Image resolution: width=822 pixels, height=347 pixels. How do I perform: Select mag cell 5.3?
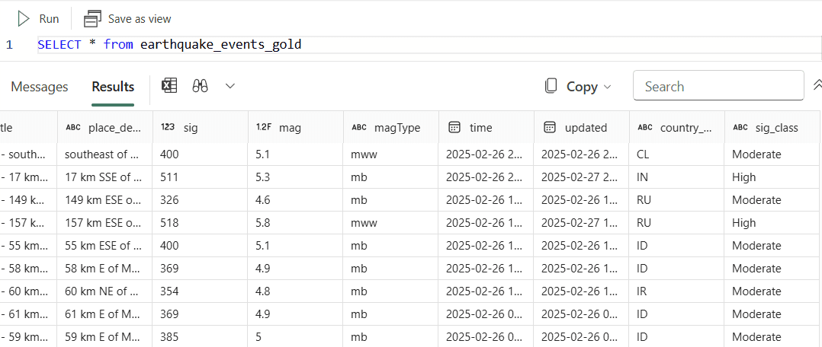[296, 177]
